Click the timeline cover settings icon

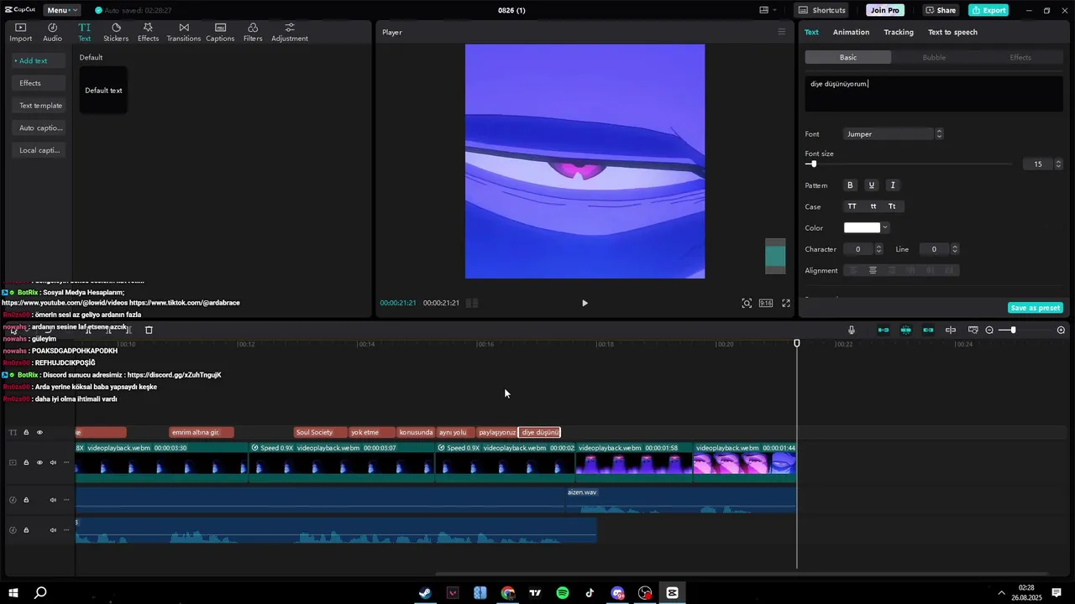(x=973, y=330)
